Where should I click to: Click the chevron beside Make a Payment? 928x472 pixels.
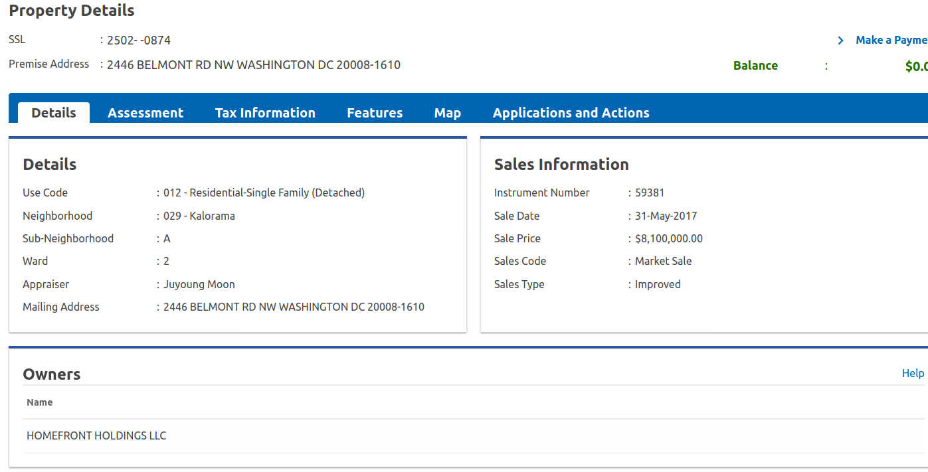click(x=841, y=40)
